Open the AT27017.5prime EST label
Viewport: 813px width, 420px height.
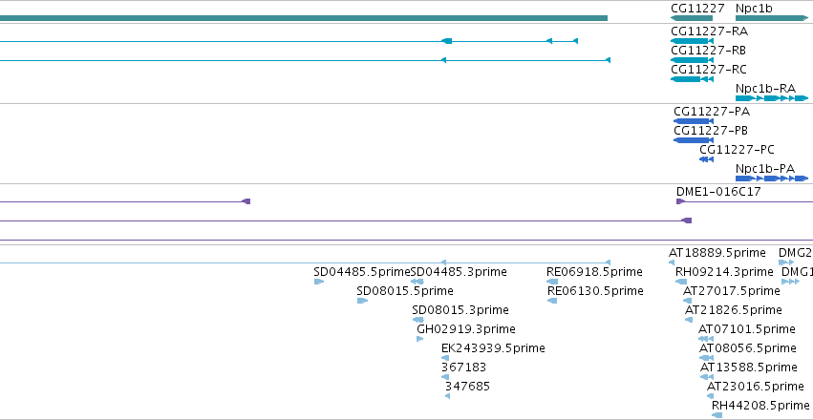(x=732, y=291)
